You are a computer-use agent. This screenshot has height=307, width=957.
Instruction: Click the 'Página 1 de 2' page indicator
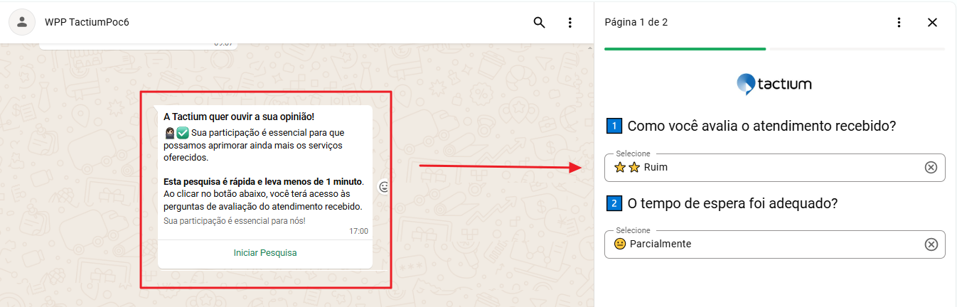click(636, 22)
